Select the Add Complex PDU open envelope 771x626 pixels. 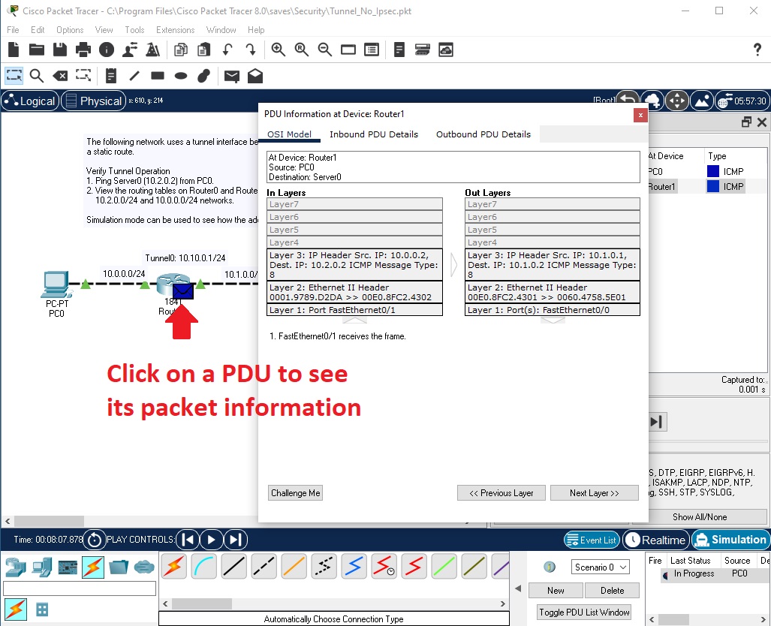click(255, 76)
